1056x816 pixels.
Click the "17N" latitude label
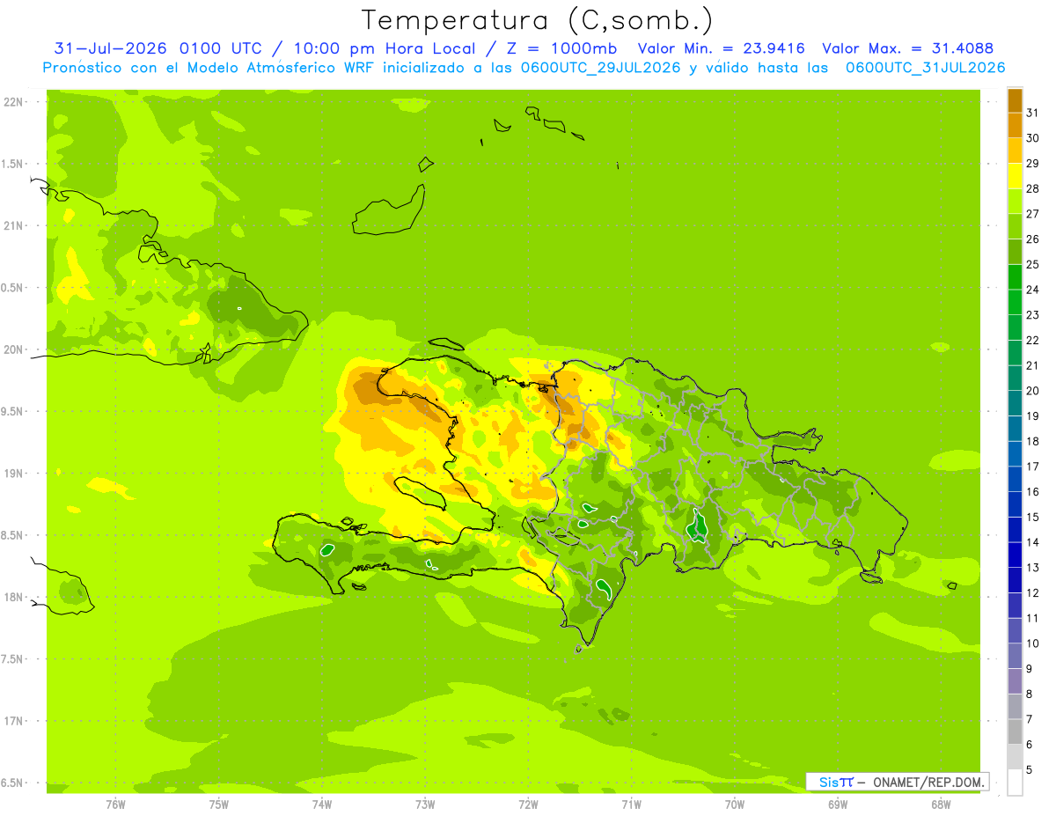(x=14, y=721)
